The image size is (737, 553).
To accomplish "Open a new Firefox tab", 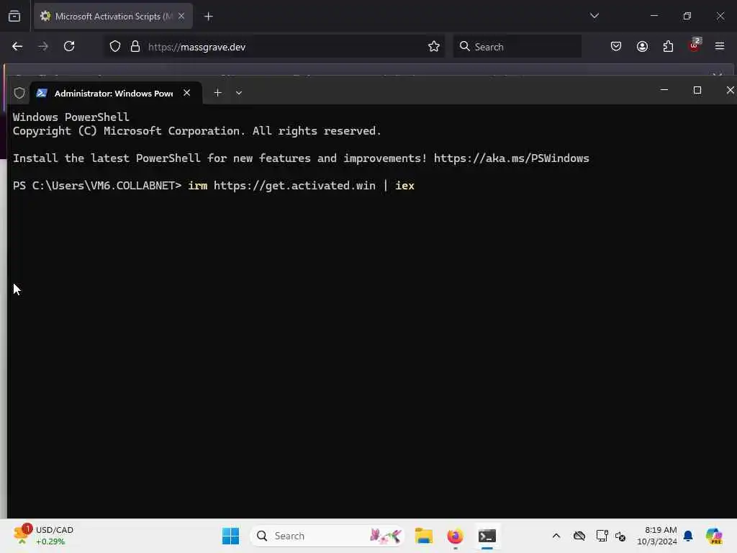I will [208, 17].
